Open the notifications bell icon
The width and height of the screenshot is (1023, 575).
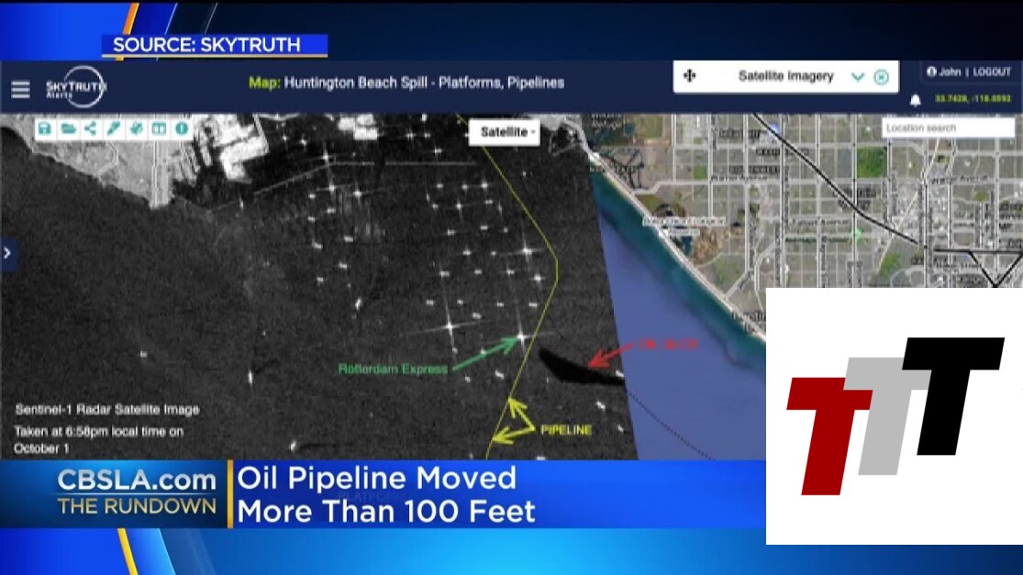point(915,100)
